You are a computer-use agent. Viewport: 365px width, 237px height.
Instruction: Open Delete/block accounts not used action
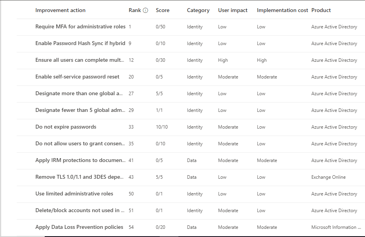pos(80,211)
